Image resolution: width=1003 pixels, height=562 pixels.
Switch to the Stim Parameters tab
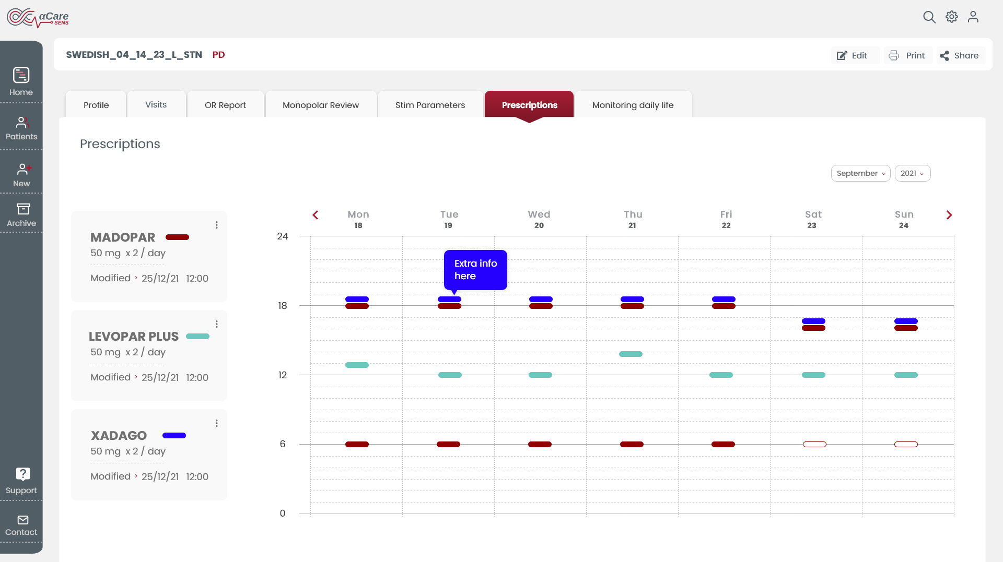pyautogui.click(x=430, y=104)
